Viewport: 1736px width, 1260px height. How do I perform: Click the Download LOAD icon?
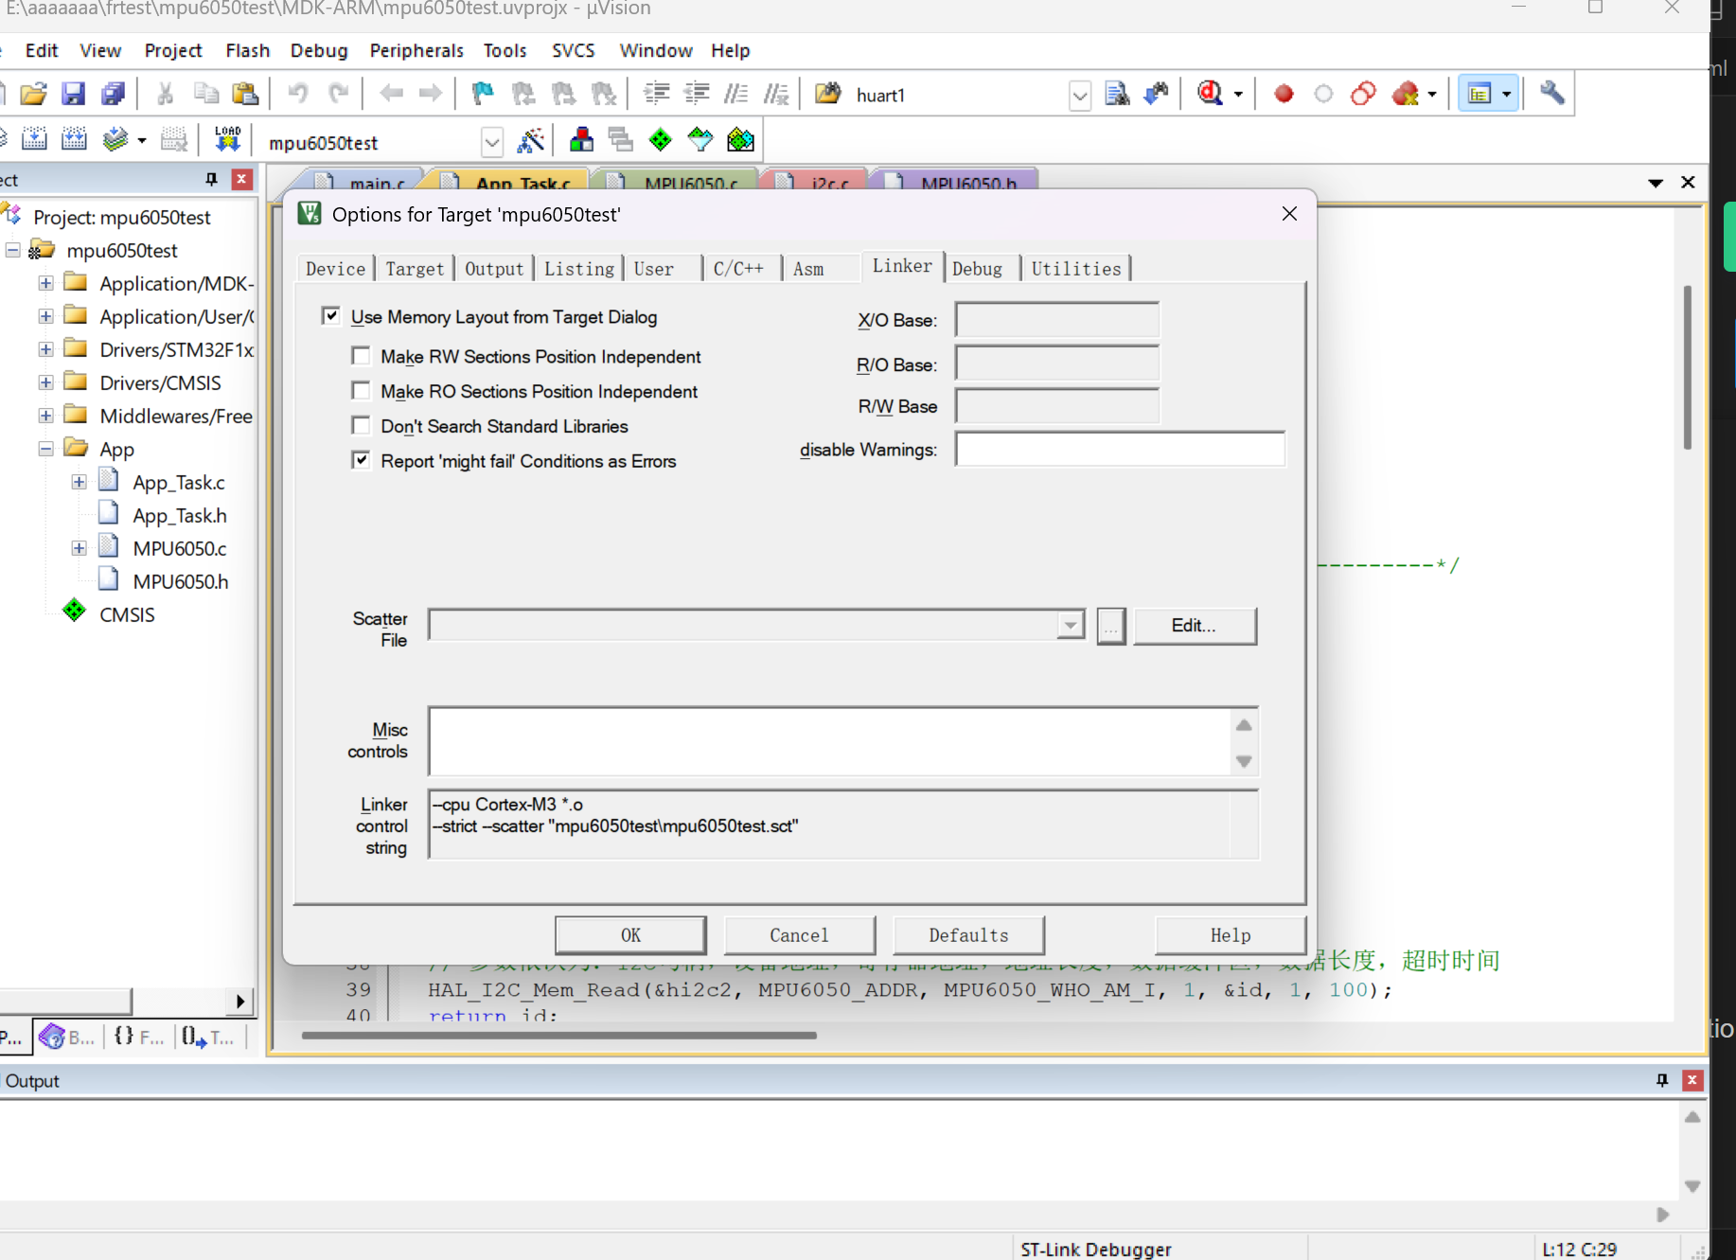point(227,140)
